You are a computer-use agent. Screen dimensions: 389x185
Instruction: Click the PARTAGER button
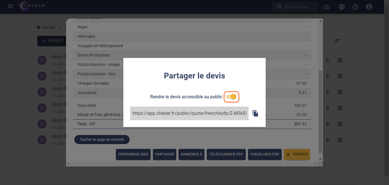tap(165, 154)
